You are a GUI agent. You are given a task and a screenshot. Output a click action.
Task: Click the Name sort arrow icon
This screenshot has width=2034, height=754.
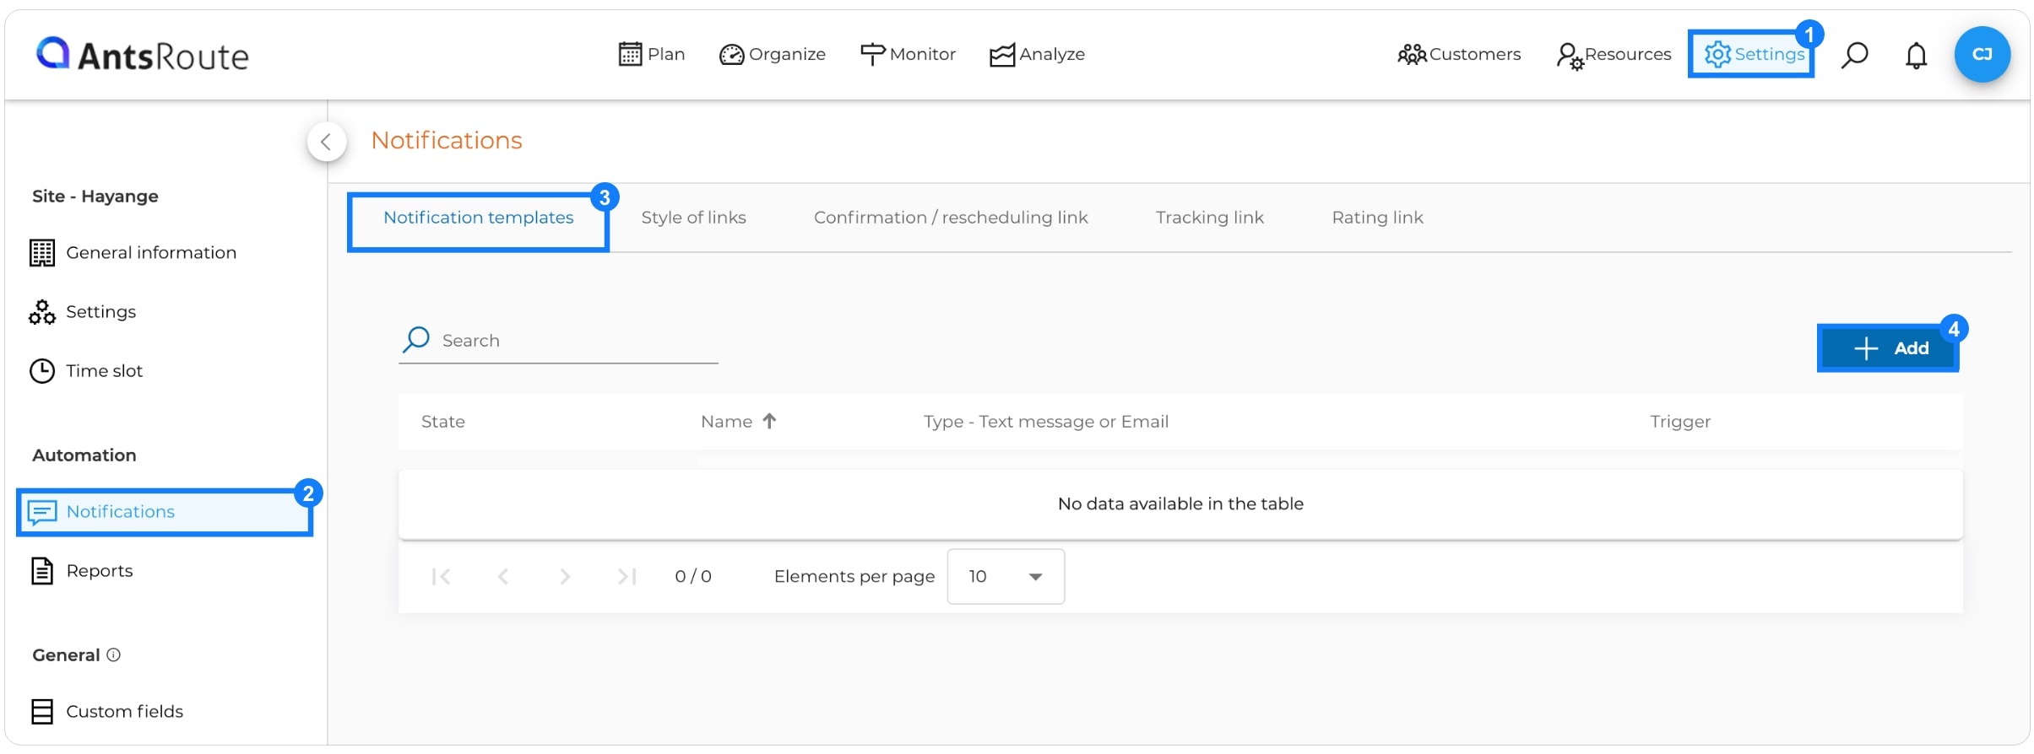pos(768,421)
